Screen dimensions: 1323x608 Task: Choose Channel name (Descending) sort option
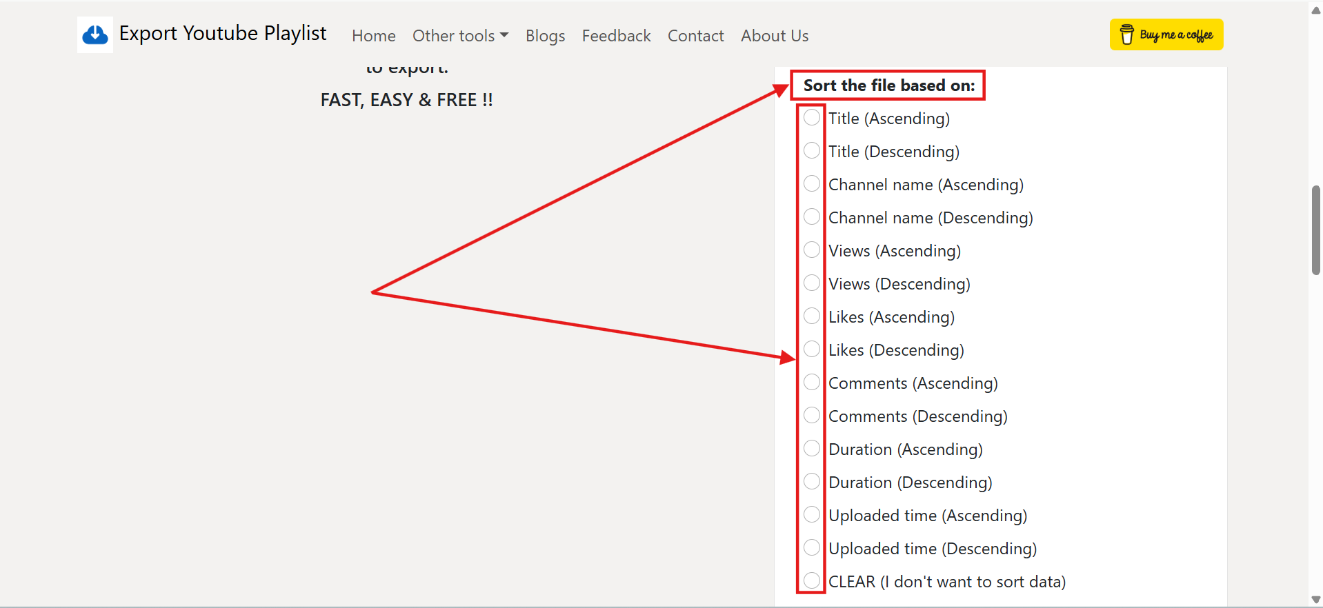click(x=812, y=216)
